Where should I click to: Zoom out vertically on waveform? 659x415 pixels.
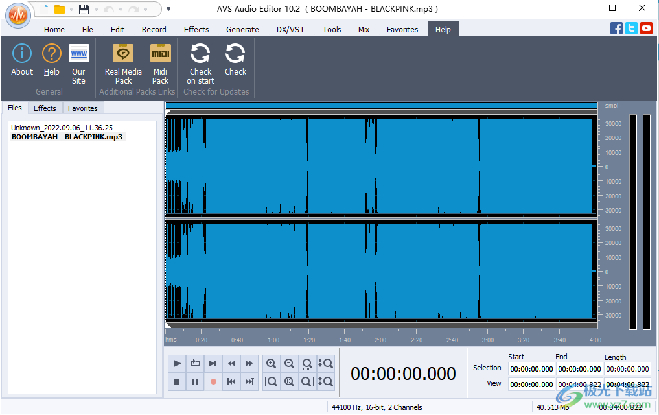[x=326, y=382]
